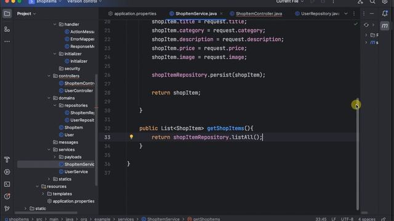Open the Structure tool window icon
This screenshot has height=221, width=394.
(x=7, y=29)
